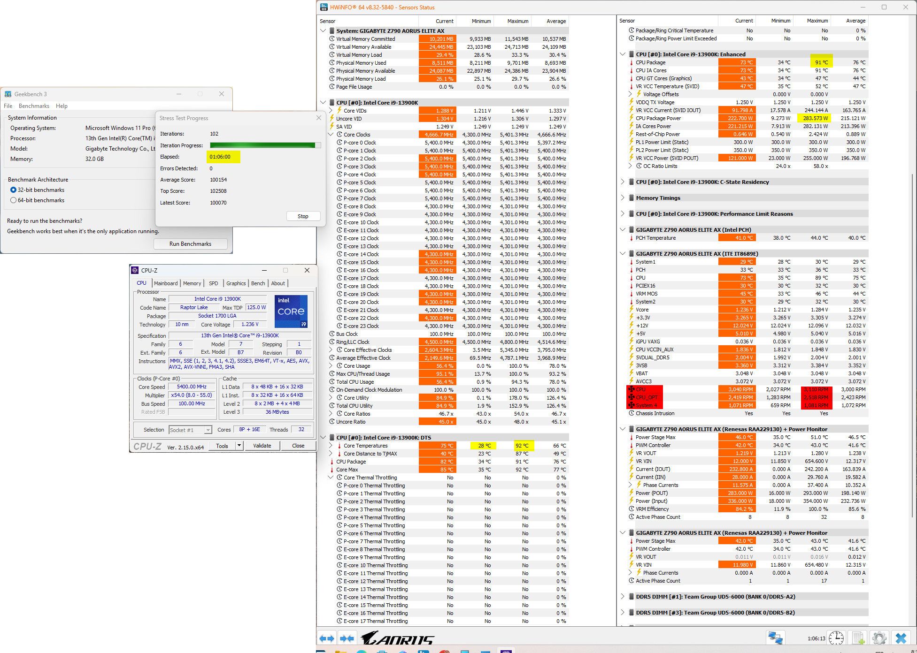Select 32-bit benchmarks radio option
This screenshot has width=917, height=653.
click(13, 190)
